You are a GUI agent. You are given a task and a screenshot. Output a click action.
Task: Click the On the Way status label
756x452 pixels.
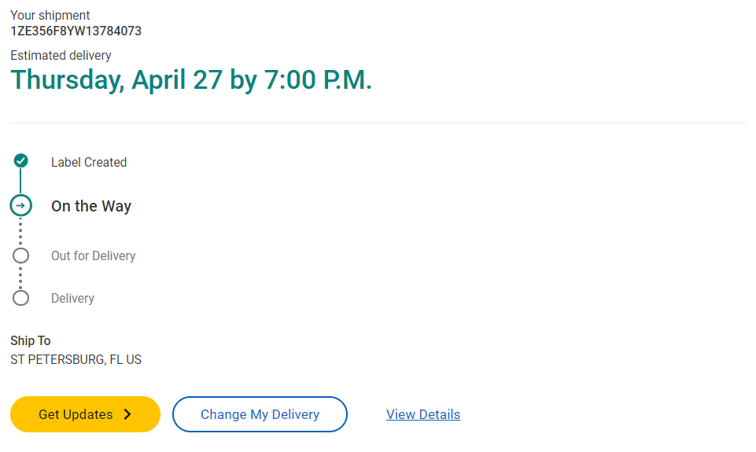tap(91, 206)
